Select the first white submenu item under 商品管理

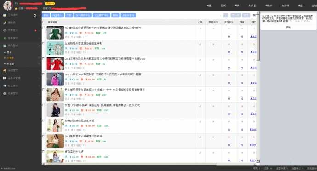9,52
